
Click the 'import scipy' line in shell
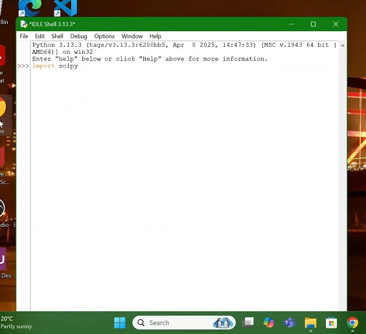pyautogui.click(x=55, y=66)
